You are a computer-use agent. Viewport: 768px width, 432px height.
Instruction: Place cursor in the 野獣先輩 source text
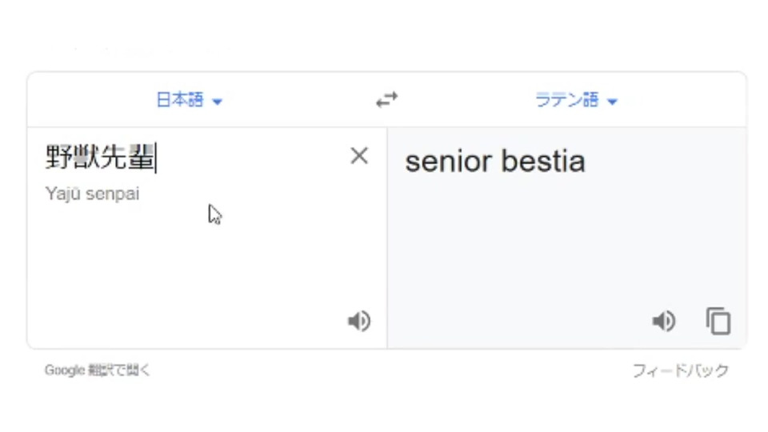100,158
